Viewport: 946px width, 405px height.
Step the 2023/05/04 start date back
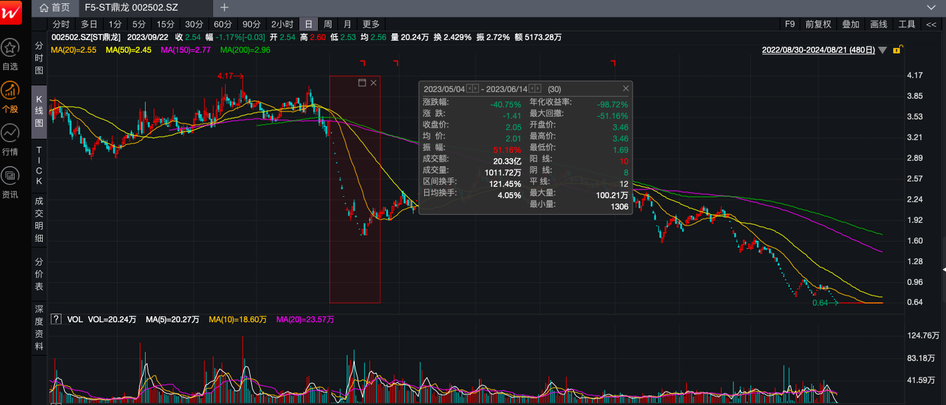[469, 89]
